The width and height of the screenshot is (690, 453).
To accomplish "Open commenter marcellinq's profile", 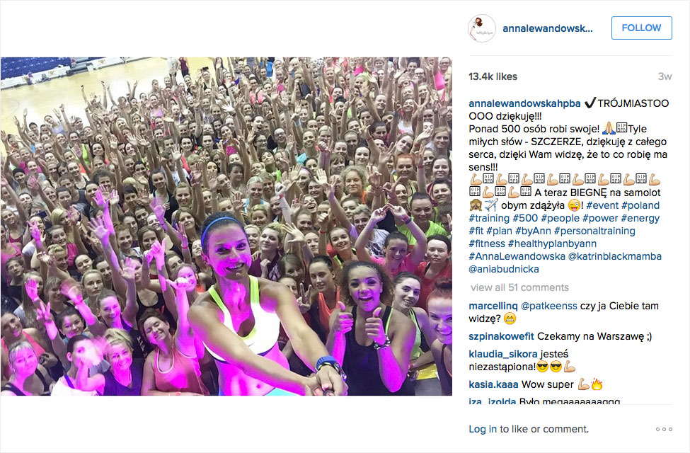I will click(x=493, y=306).
